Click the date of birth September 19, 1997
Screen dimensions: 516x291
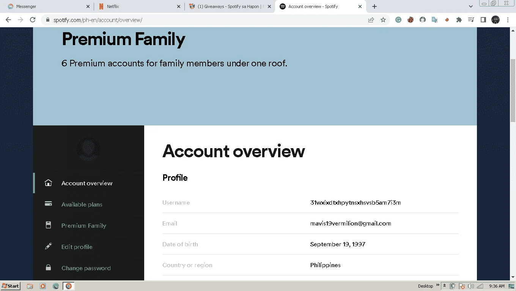click(338, 244)
